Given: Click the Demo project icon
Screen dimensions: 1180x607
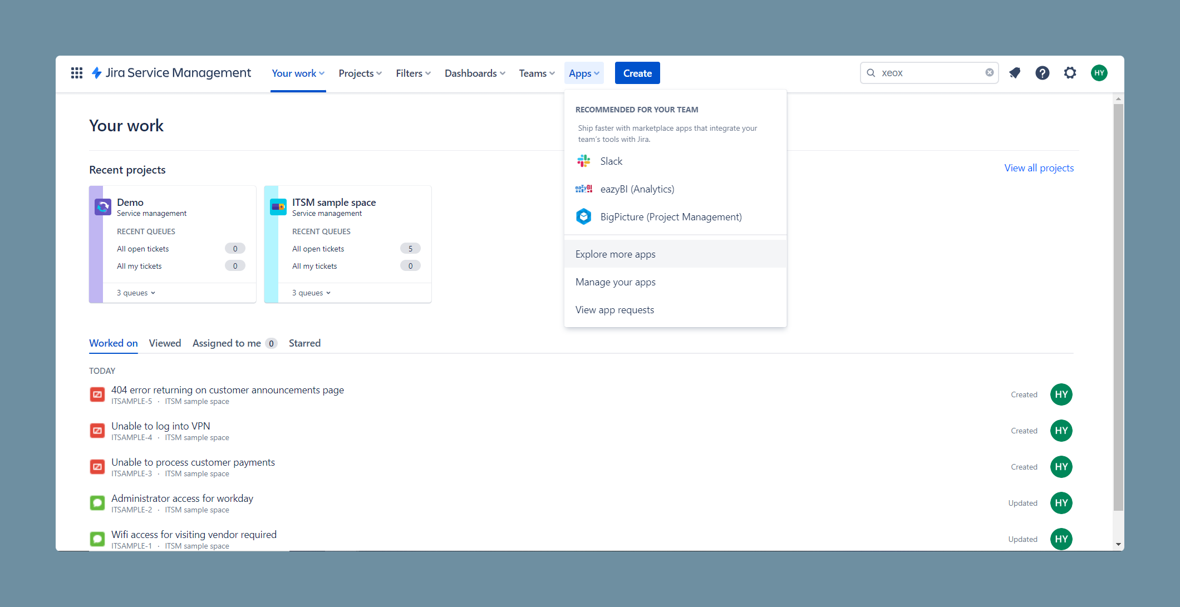Looking at the screenshot, I should pyautogui.click(x=103, y=207).
